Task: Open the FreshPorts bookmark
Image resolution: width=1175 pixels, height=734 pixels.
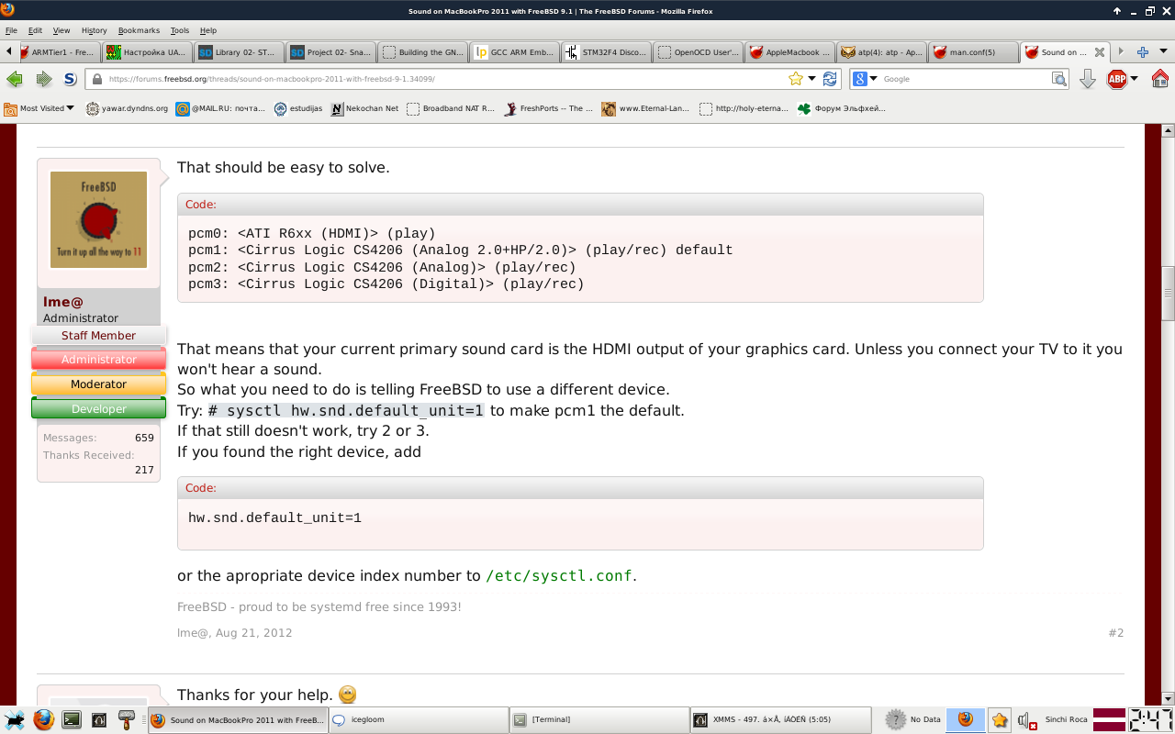Action: (548, 108)
